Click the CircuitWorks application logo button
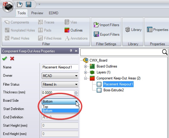Viewport: 169px width, 138px height. [x=8, y=7]
